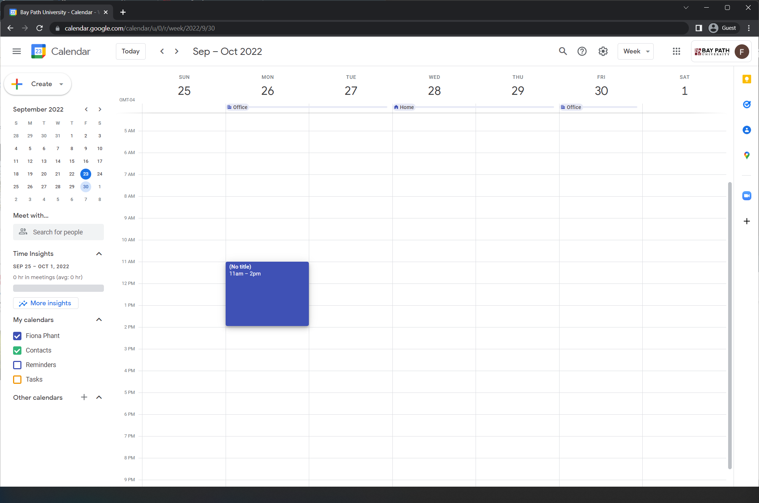Screen dimensions: 759x503
Task: Collapse the My calendars section
Action: pos(99,320)
